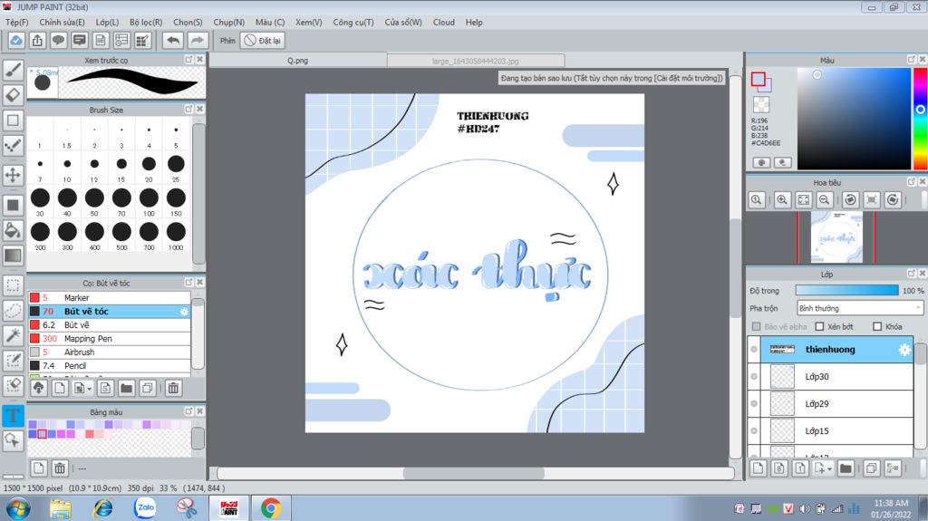Select the Eraser tool
The height and width of the screenshot is (521, 928).
[13, 95]
